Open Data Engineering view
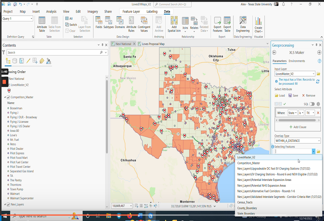The width and height of the screenshot is (324, 221). [x=243, y=24]
